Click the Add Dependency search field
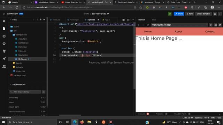The image size is (223, 125). (25, 92)
